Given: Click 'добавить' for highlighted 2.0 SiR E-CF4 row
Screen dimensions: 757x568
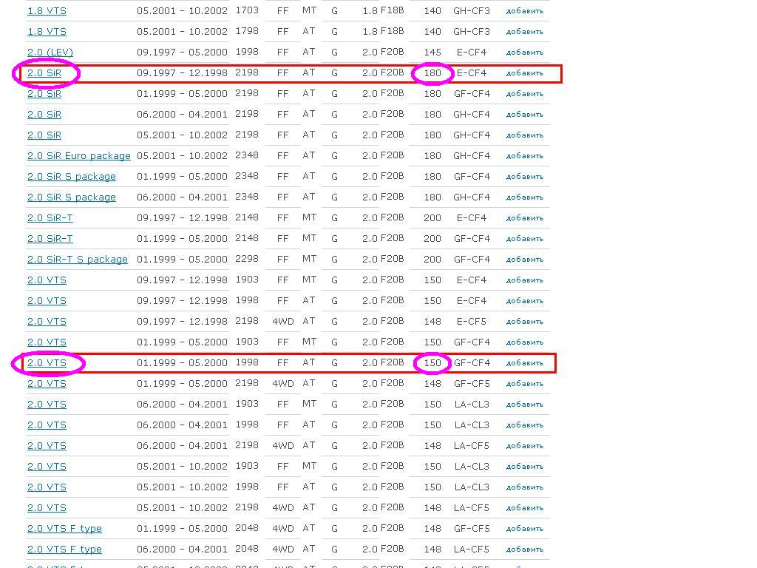Looking at the screenshot, I should 524,73.
